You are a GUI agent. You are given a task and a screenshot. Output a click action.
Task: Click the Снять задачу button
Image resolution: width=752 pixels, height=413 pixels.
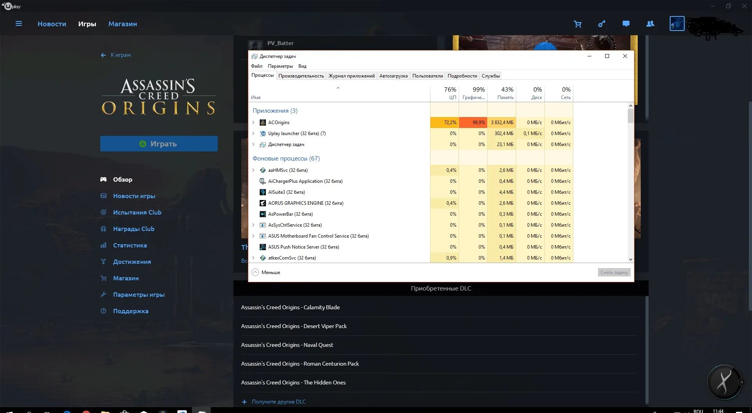point(614,272)
